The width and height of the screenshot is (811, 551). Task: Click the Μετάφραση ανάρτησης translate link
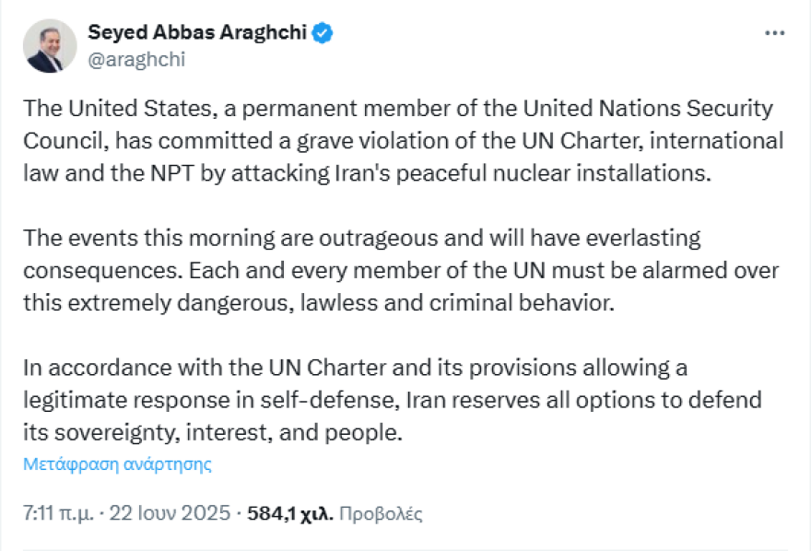click(117, 464)
